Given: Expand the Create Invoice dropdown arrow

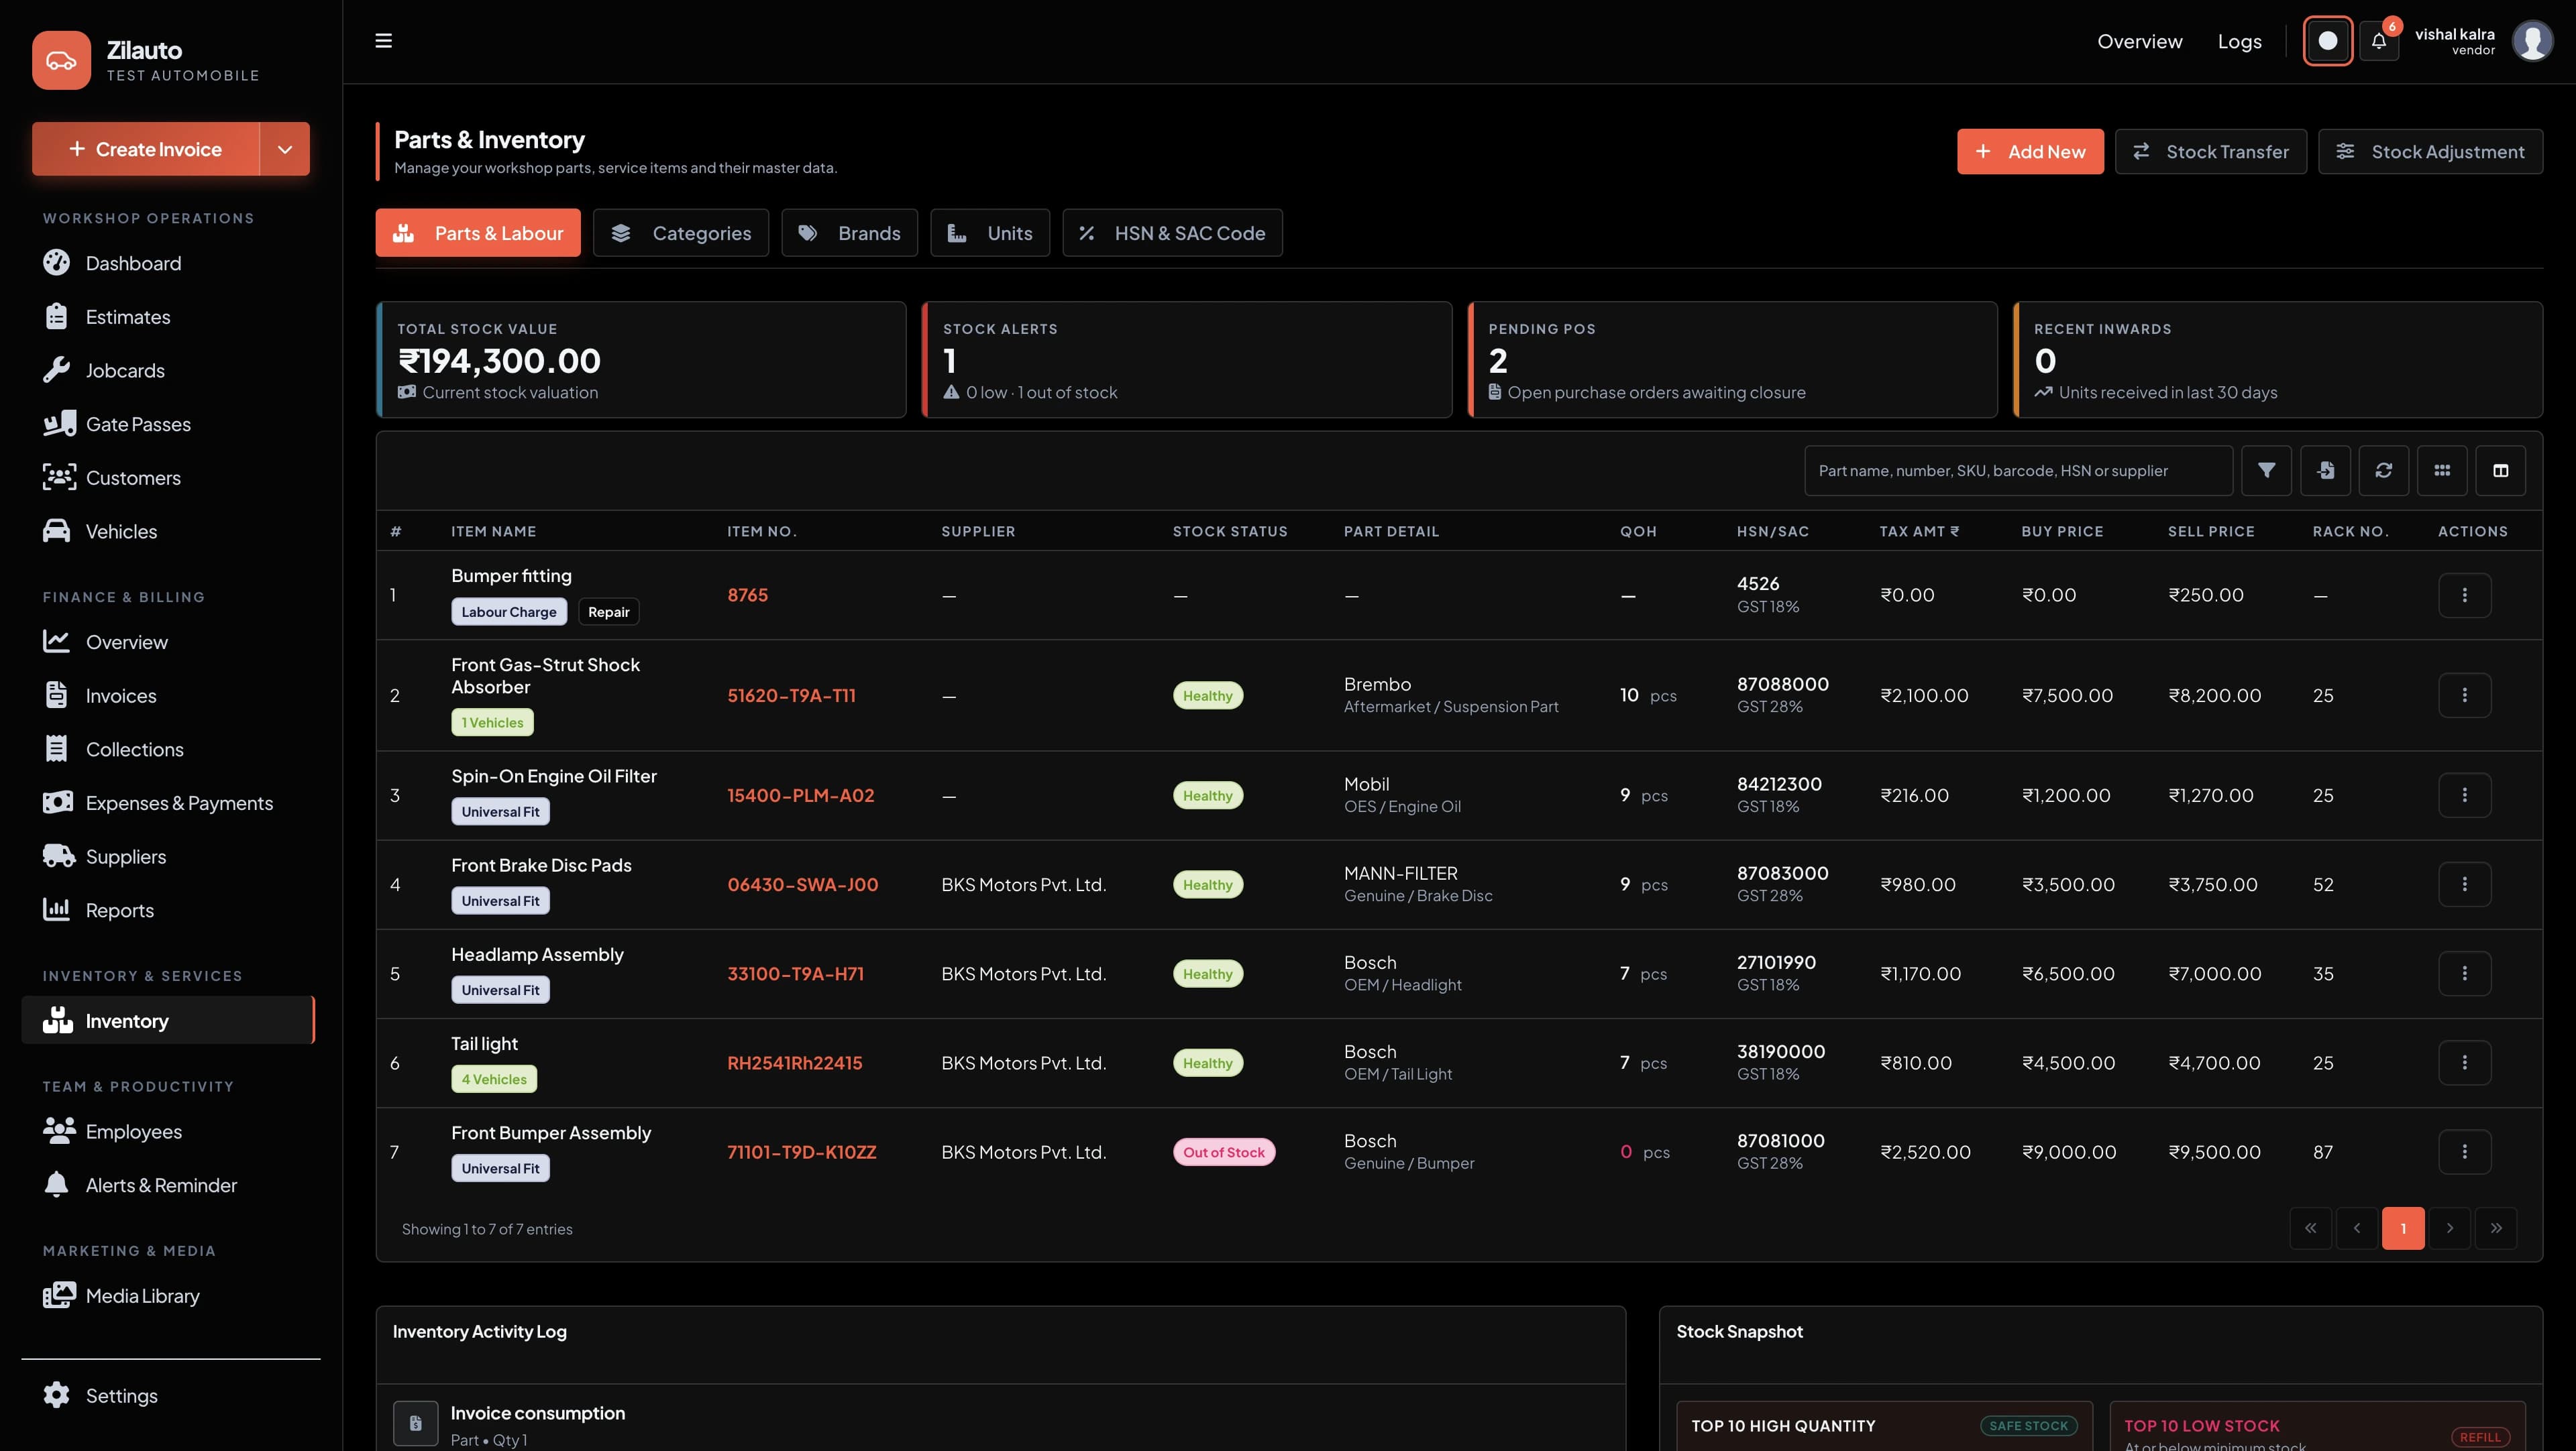Looking at the screenshot, I should pos(285,149).
